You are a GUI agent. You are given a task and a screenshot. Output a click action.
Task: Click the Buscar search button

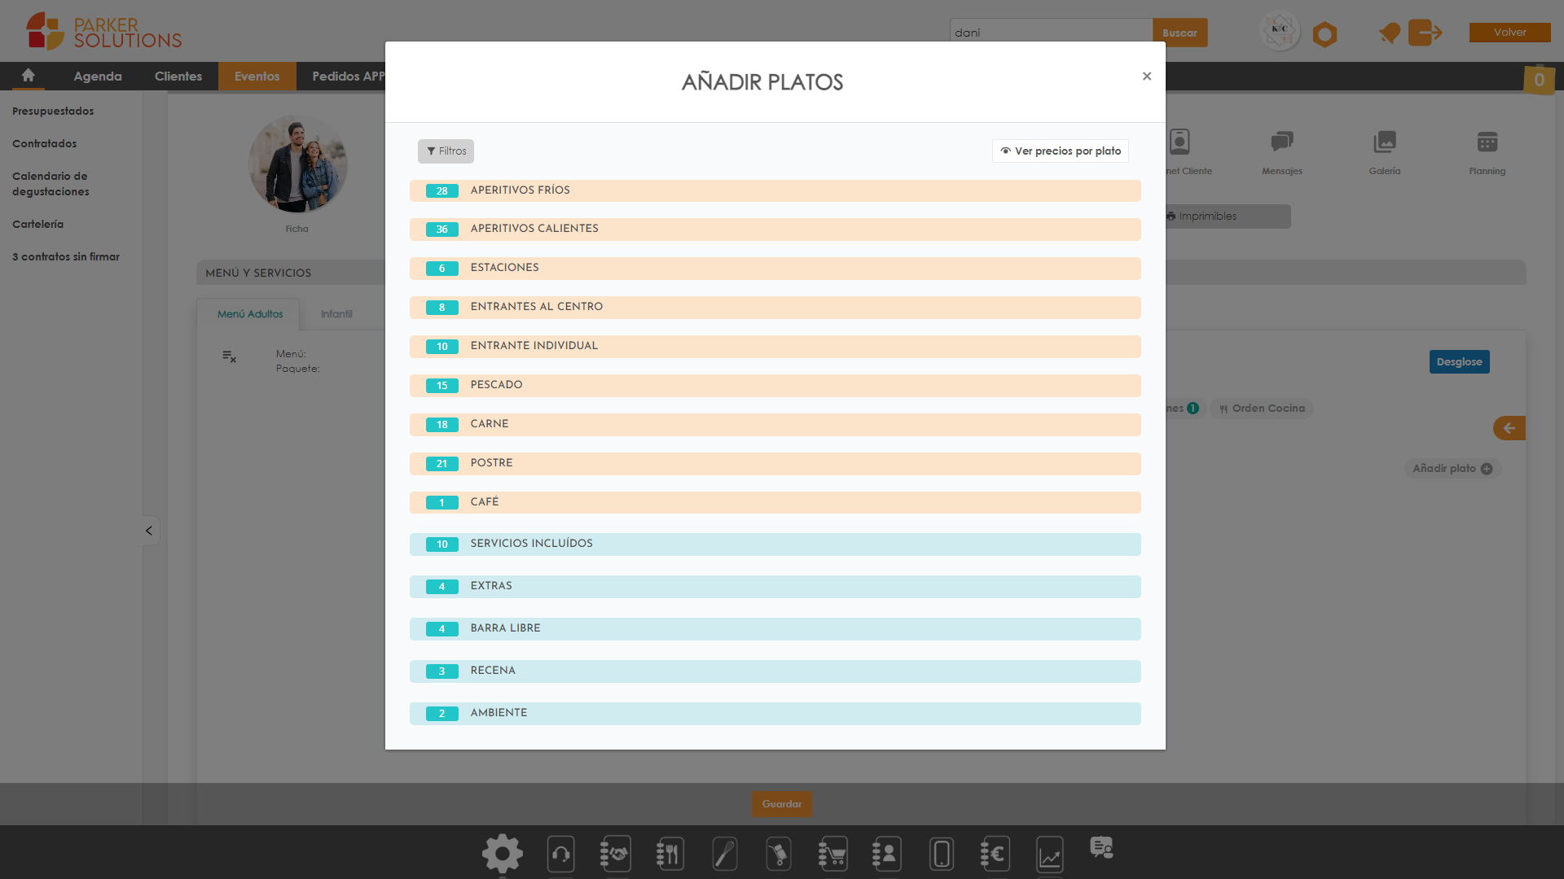pos(1179,33)
